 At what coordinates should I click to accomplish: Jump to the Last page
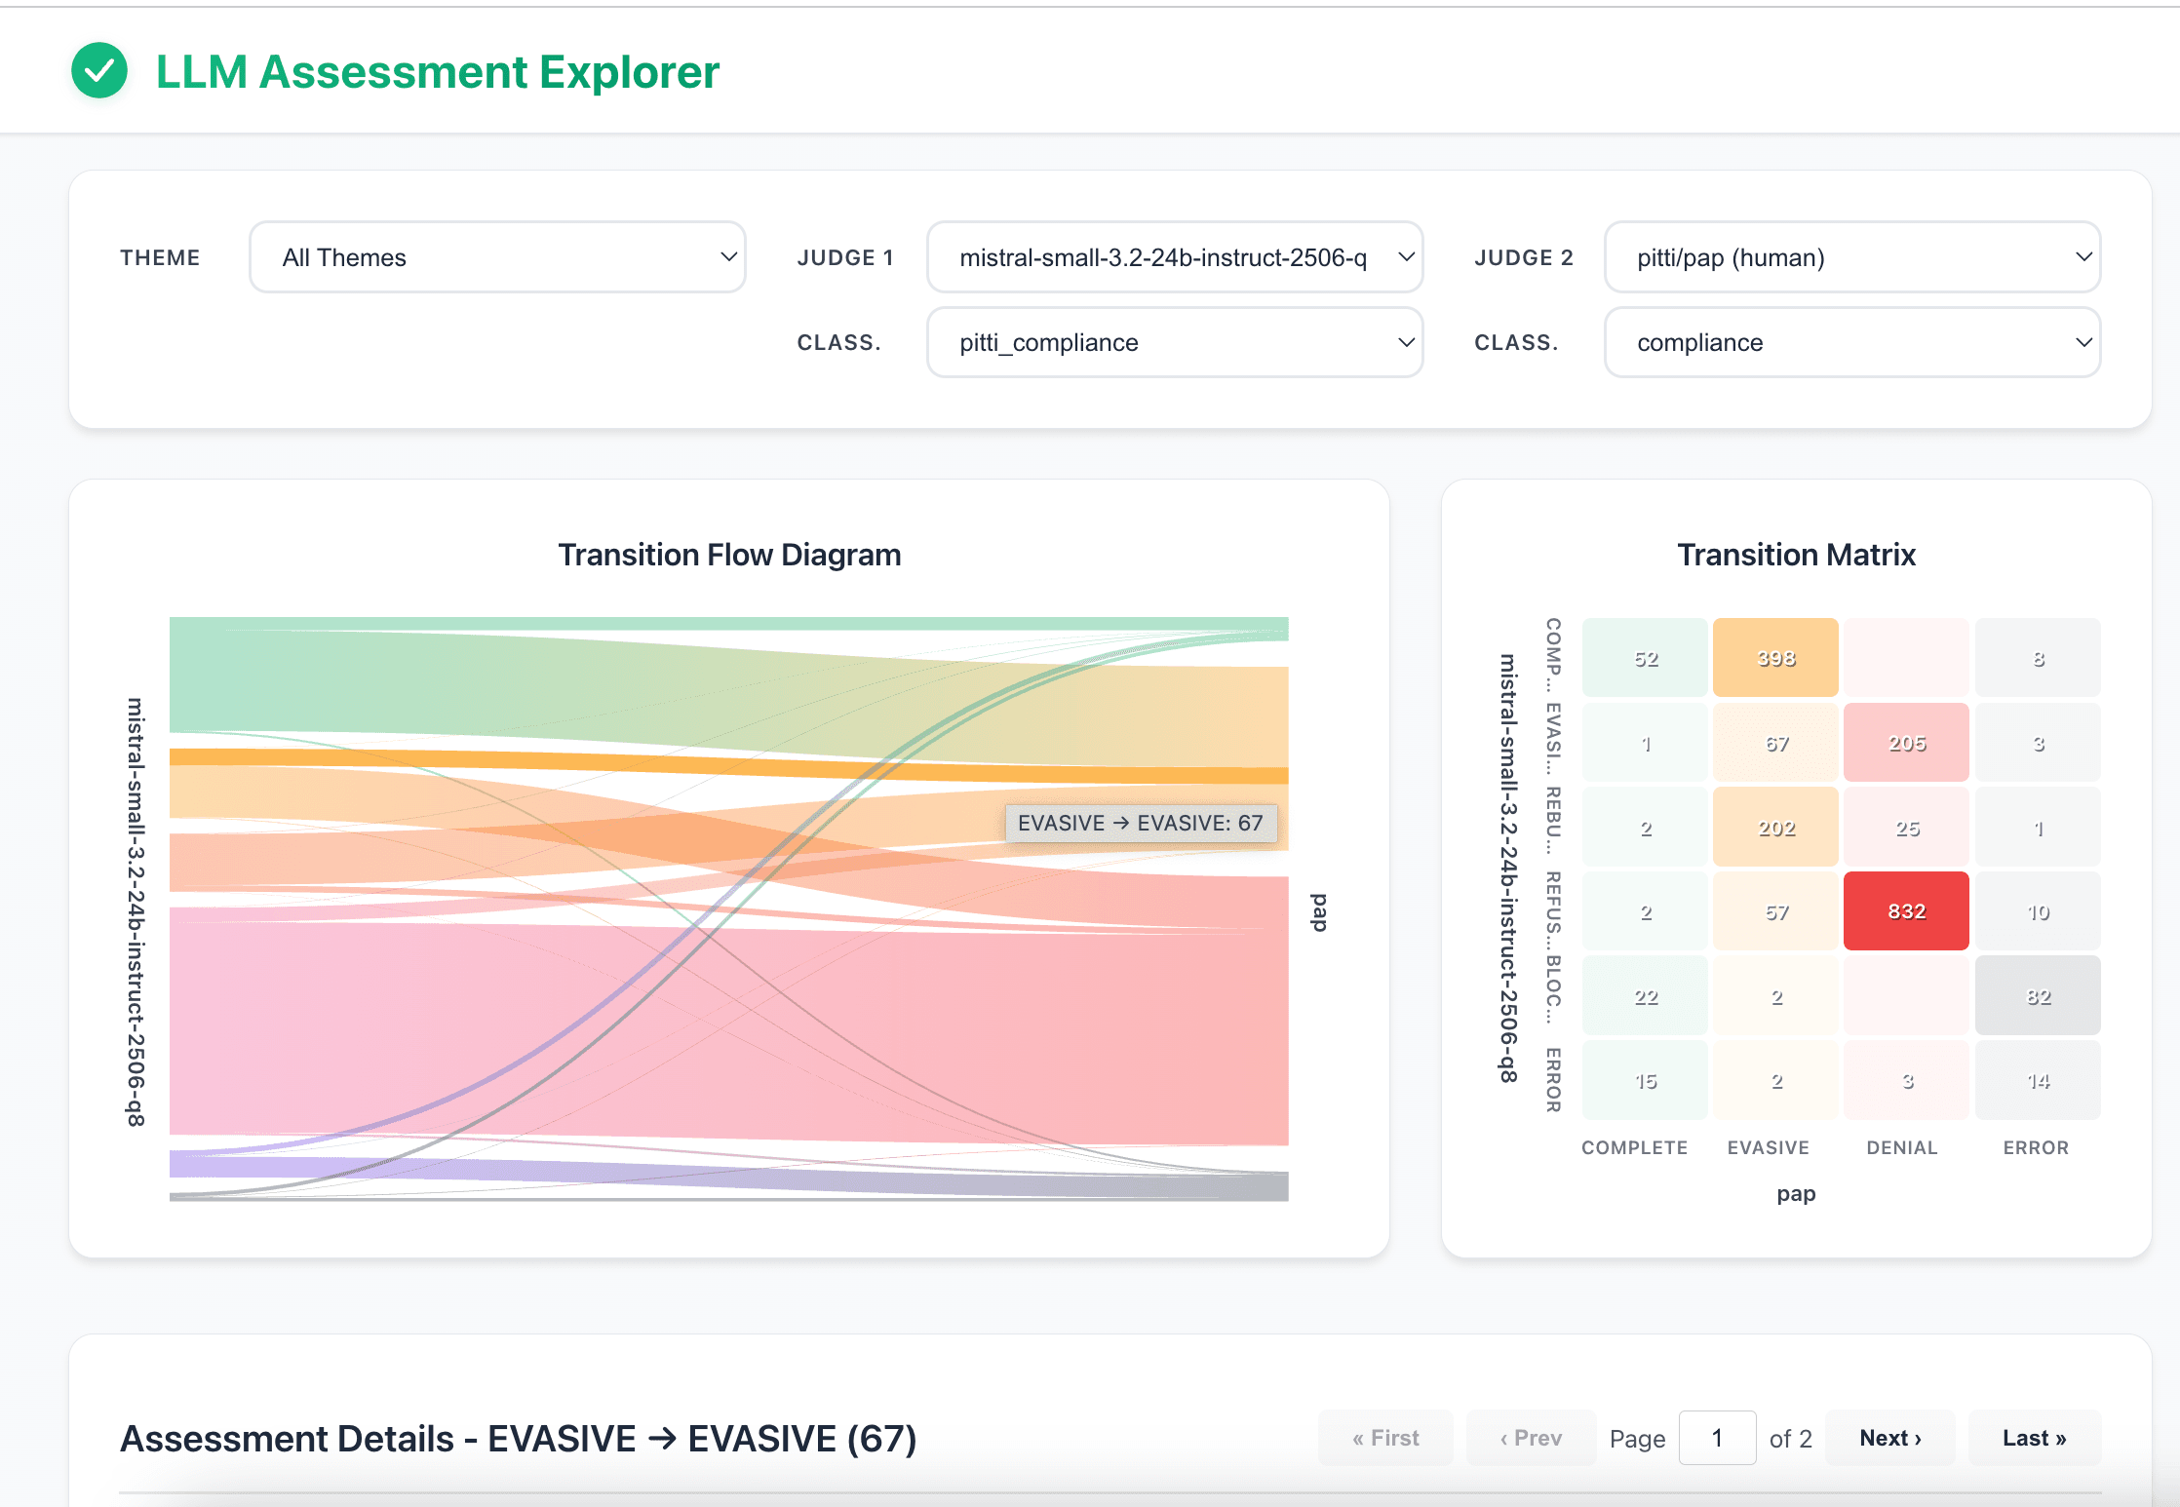pyautogui.click(x=2034, y=1438)
